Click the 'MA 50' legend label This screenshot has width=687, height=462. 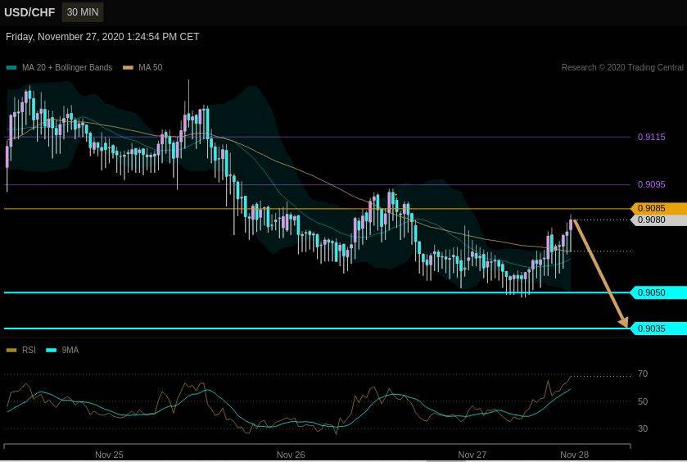[x=151, y=67]
